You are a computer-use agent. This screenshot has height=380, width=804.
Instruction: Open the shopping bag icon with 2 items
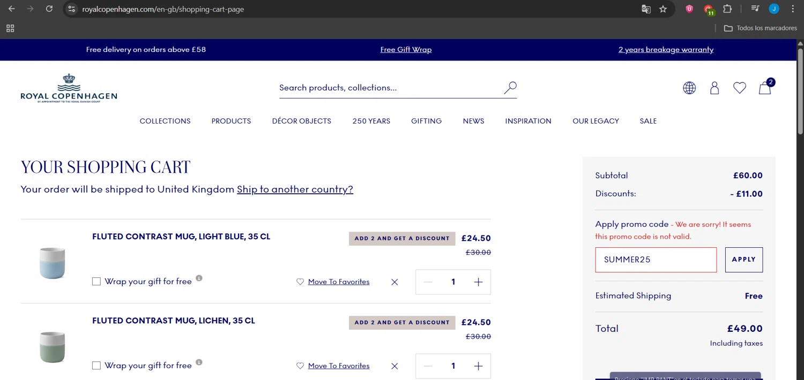point(765,88)
